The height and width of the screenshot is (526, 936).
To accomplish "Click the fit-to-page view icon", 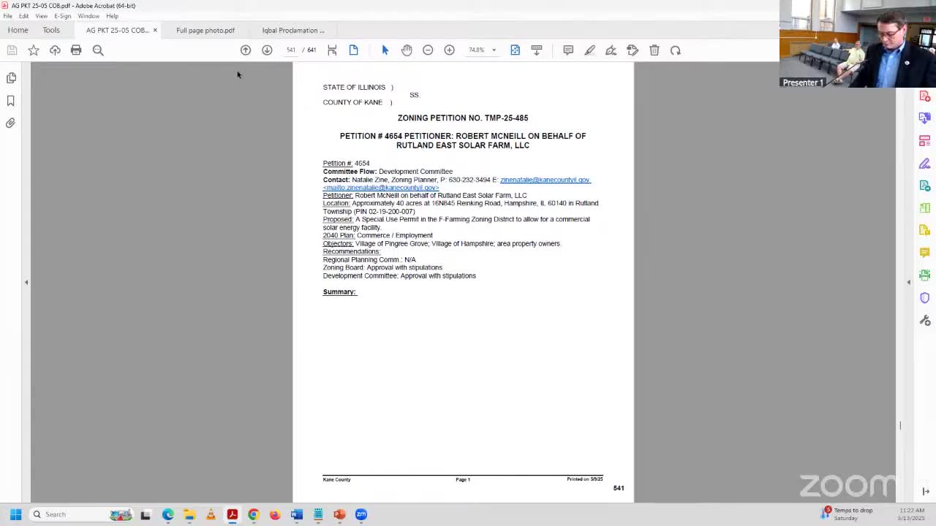I will (332, 50).
